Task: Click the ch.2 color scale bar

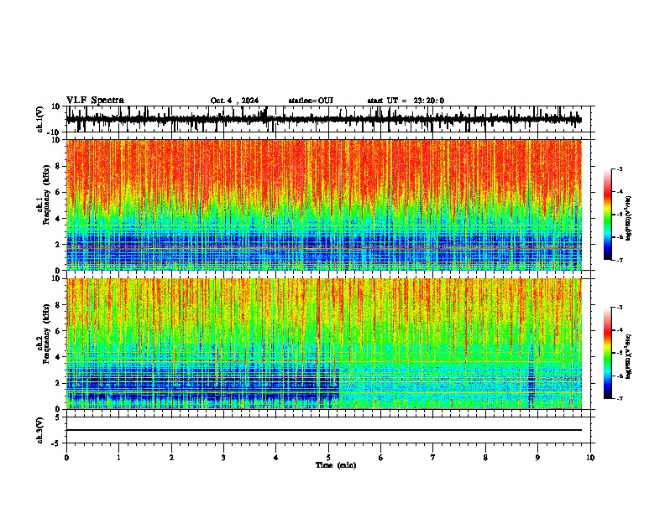Action: click(x=608, y=353)
